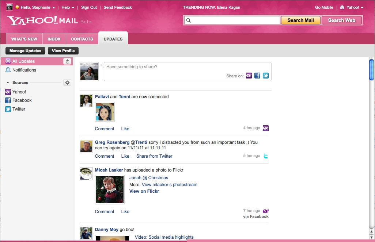This screenshot has height=242, width=375.
Task: Comment on the Pallavi and Tenni update
Action: [105, 129]
